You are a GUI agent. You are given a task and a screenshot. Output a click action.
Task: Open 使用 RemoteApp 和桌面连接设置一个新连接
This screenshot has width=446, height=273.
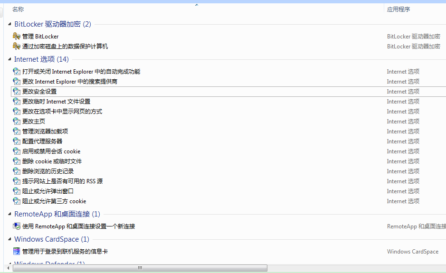pyautogui.click(x=79, y=226)
